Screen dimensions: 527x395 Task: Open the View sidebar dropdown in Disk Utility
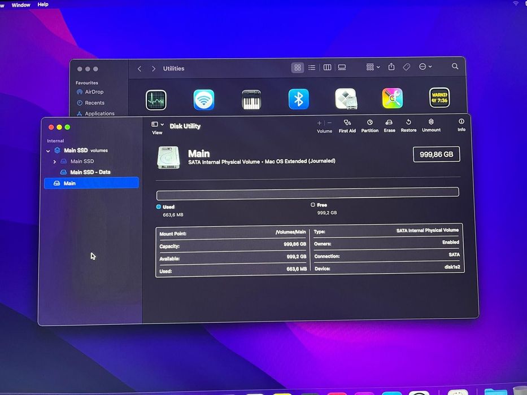coord(157,124)
